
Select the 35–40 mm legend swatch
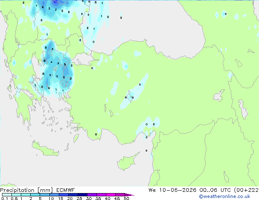[101, 195]
